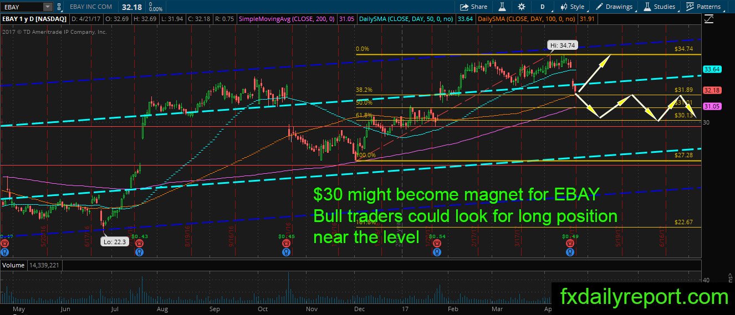735x315 pixels.
Task: Click the symbol link clipboard icon
Action: [59, 7]
